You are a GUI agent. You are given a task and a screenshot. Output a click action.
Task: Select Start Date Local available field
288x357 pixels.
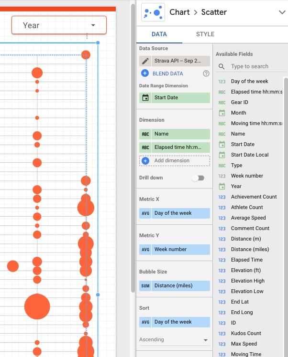(x=249, y=155)
